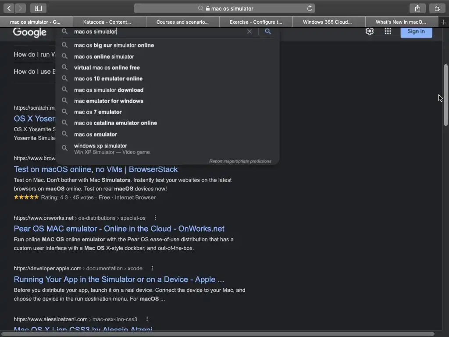
Task: Open the Google apps grid icon
Action: pyautogui.click(x=388, y=31)
